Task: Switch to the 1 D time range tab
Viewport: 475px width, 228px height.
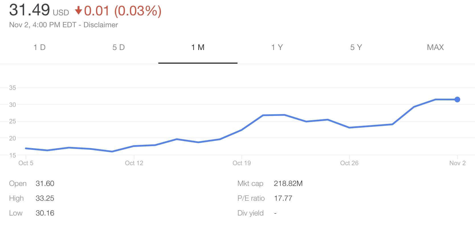Action: tap(40, 47)
